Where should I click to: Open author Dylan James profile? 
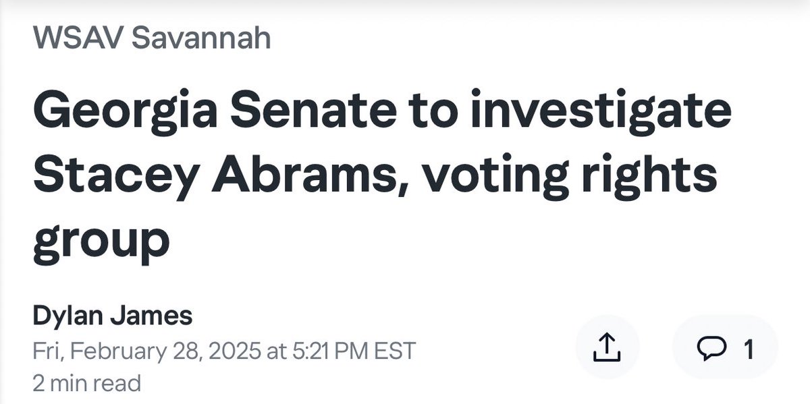tap(112, 316)
